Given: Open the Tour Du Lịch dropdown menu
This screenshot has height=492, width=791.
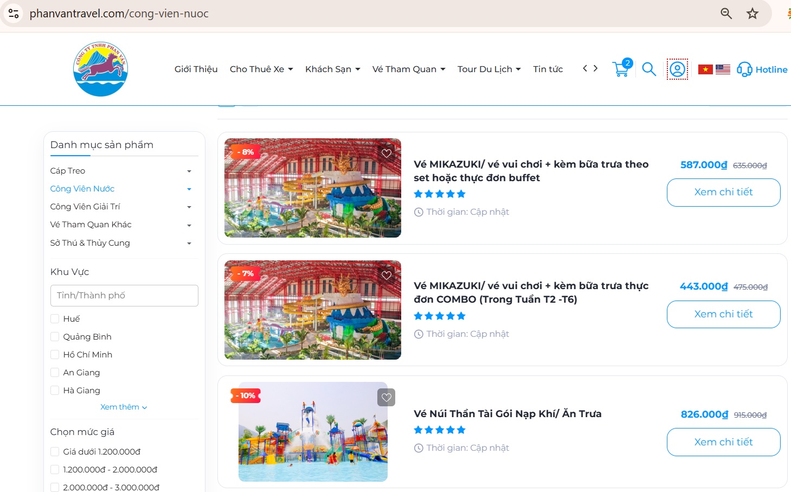Looking at the screenshot, I should click(489, 69).
